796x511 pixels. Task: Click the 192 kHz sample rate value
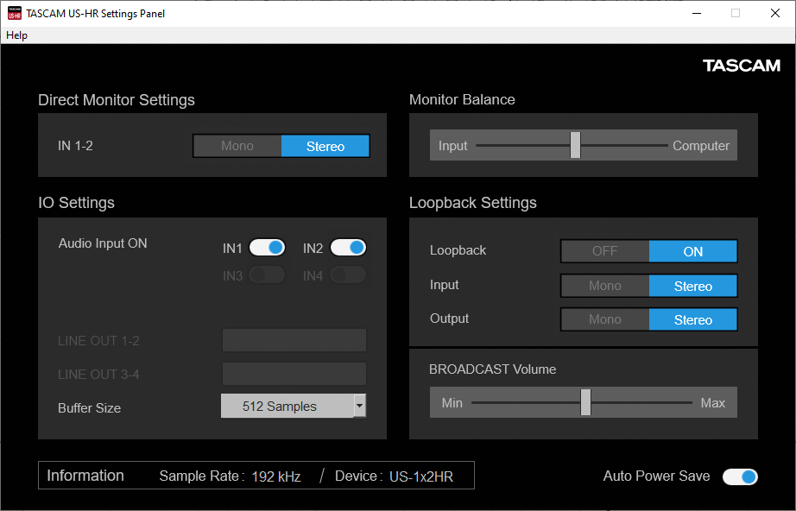(276, 476)
